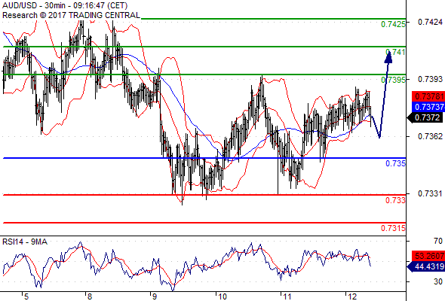The width and height of the screenshot is (445, 301).
Task: Select the blue 0.735 pivot label
Action: [395, 163]
